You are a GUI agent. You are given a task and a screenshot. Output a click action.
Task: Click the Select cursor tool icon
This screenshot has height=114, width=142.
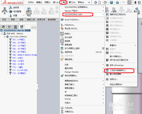(x=129, y=3)
